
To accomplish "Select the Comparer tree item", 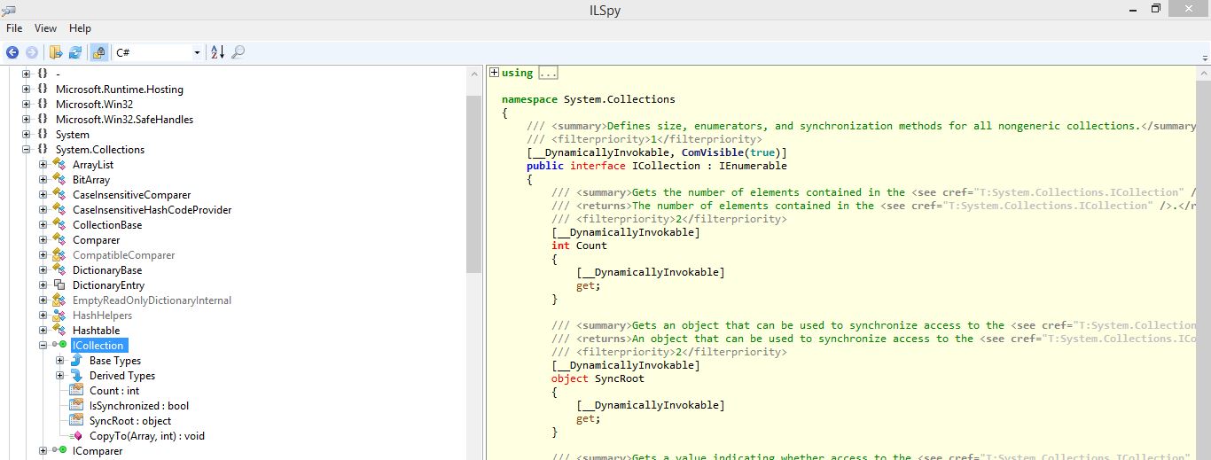I will [96, 239].
